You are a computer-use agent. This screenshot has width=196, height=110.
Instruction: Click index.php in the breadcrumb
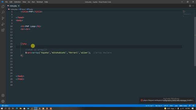pyautogui.click(x=14, y=9)
